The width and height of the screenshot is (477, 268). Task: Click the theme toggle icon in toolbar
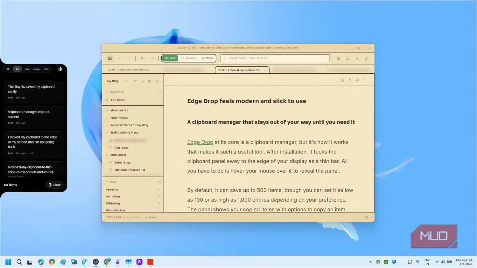click(x=367, y=58)
